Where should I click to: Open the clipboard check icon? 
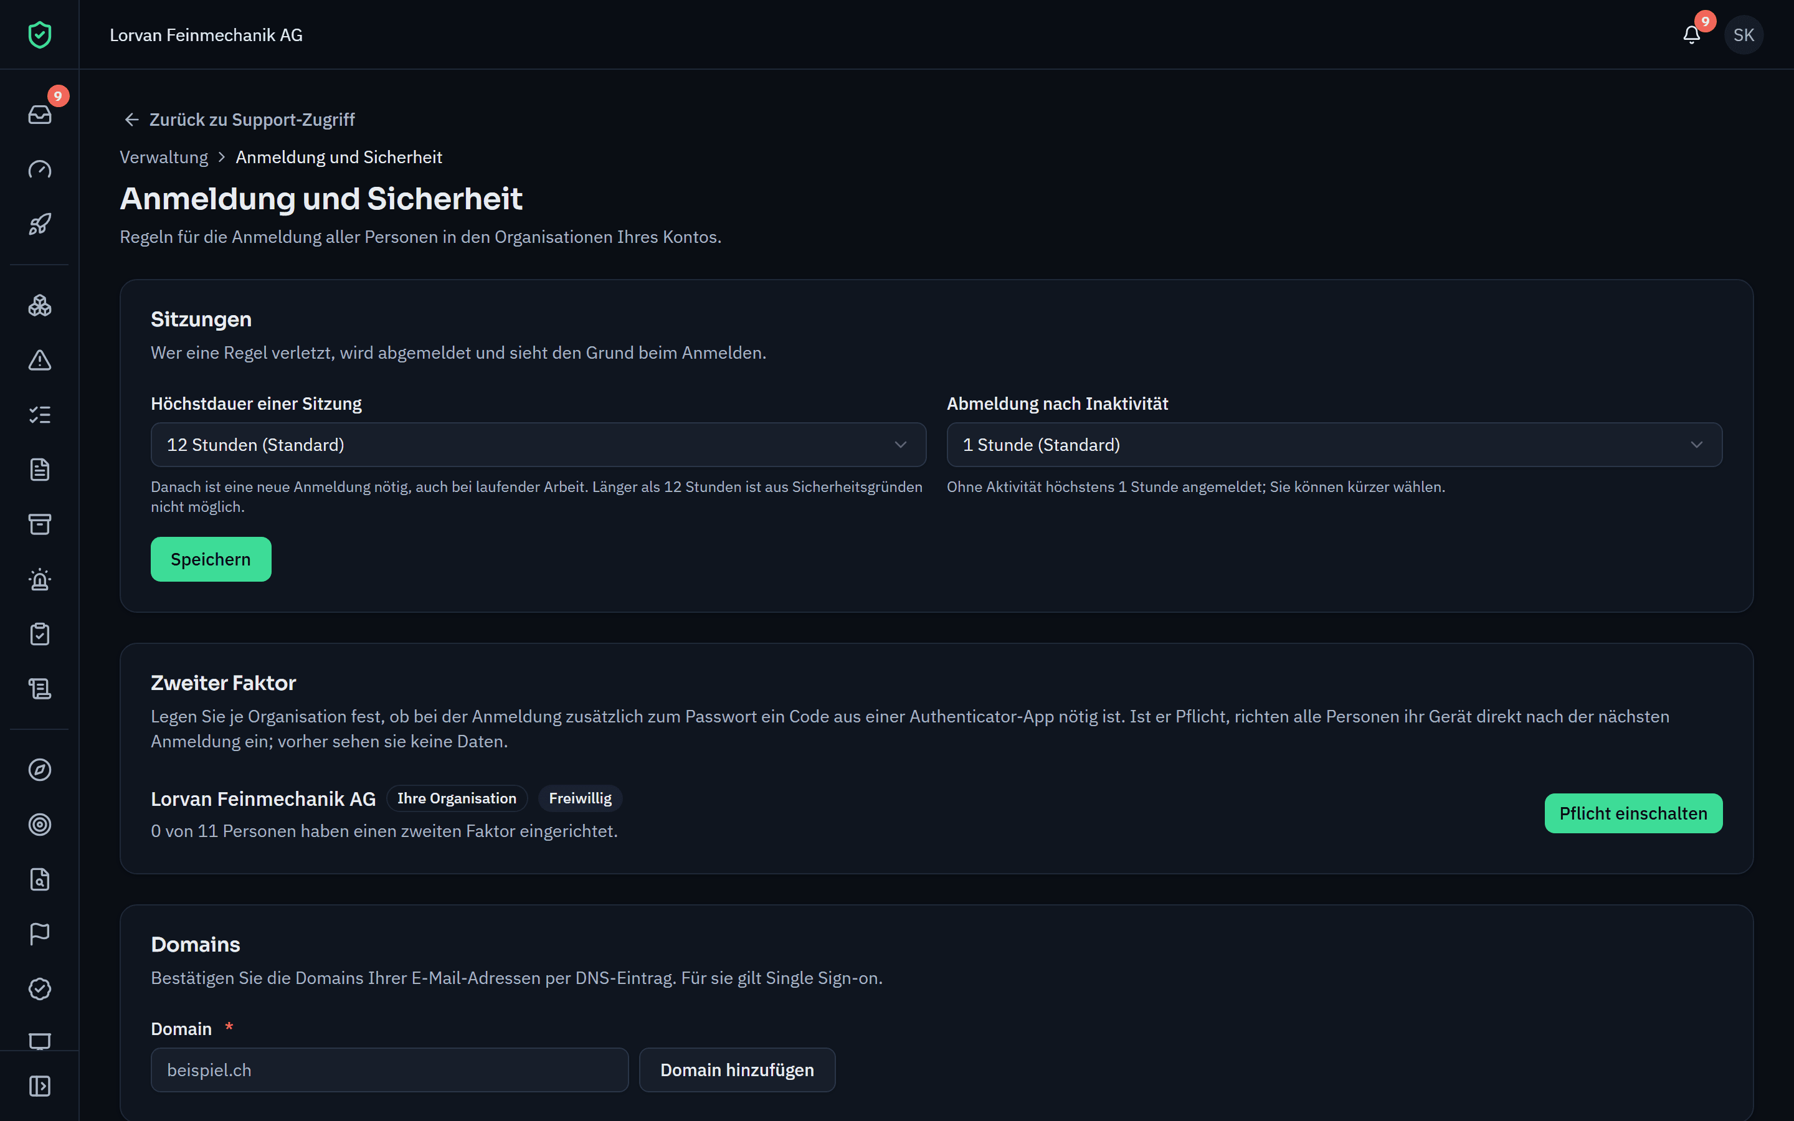(39, 635)
